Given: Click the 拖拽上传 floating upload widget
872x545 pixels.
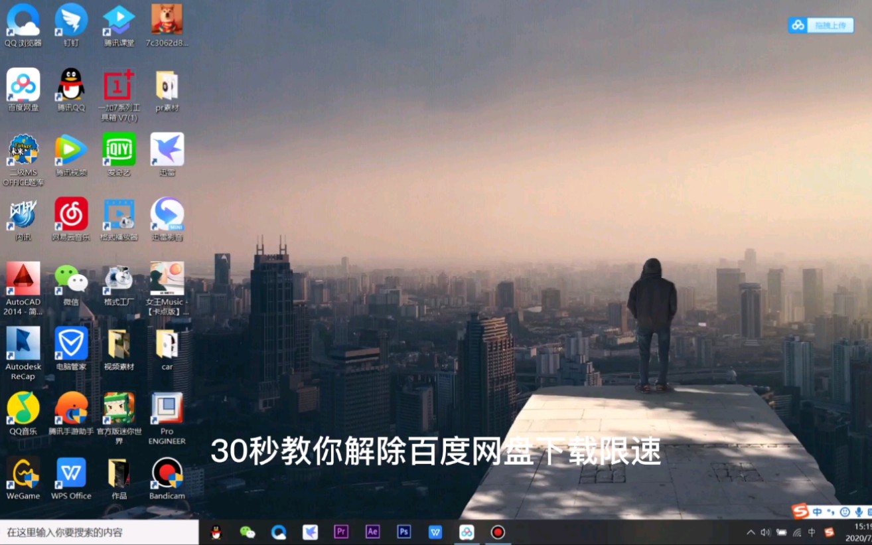Looking at the screenshot, I should click(820, 25).
